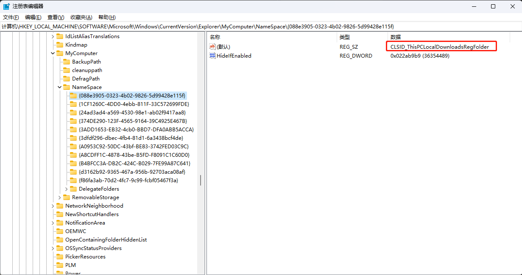Open the 文件(F) menu
522x275 pixels.
pyautogui.click(x=11, y=17)
